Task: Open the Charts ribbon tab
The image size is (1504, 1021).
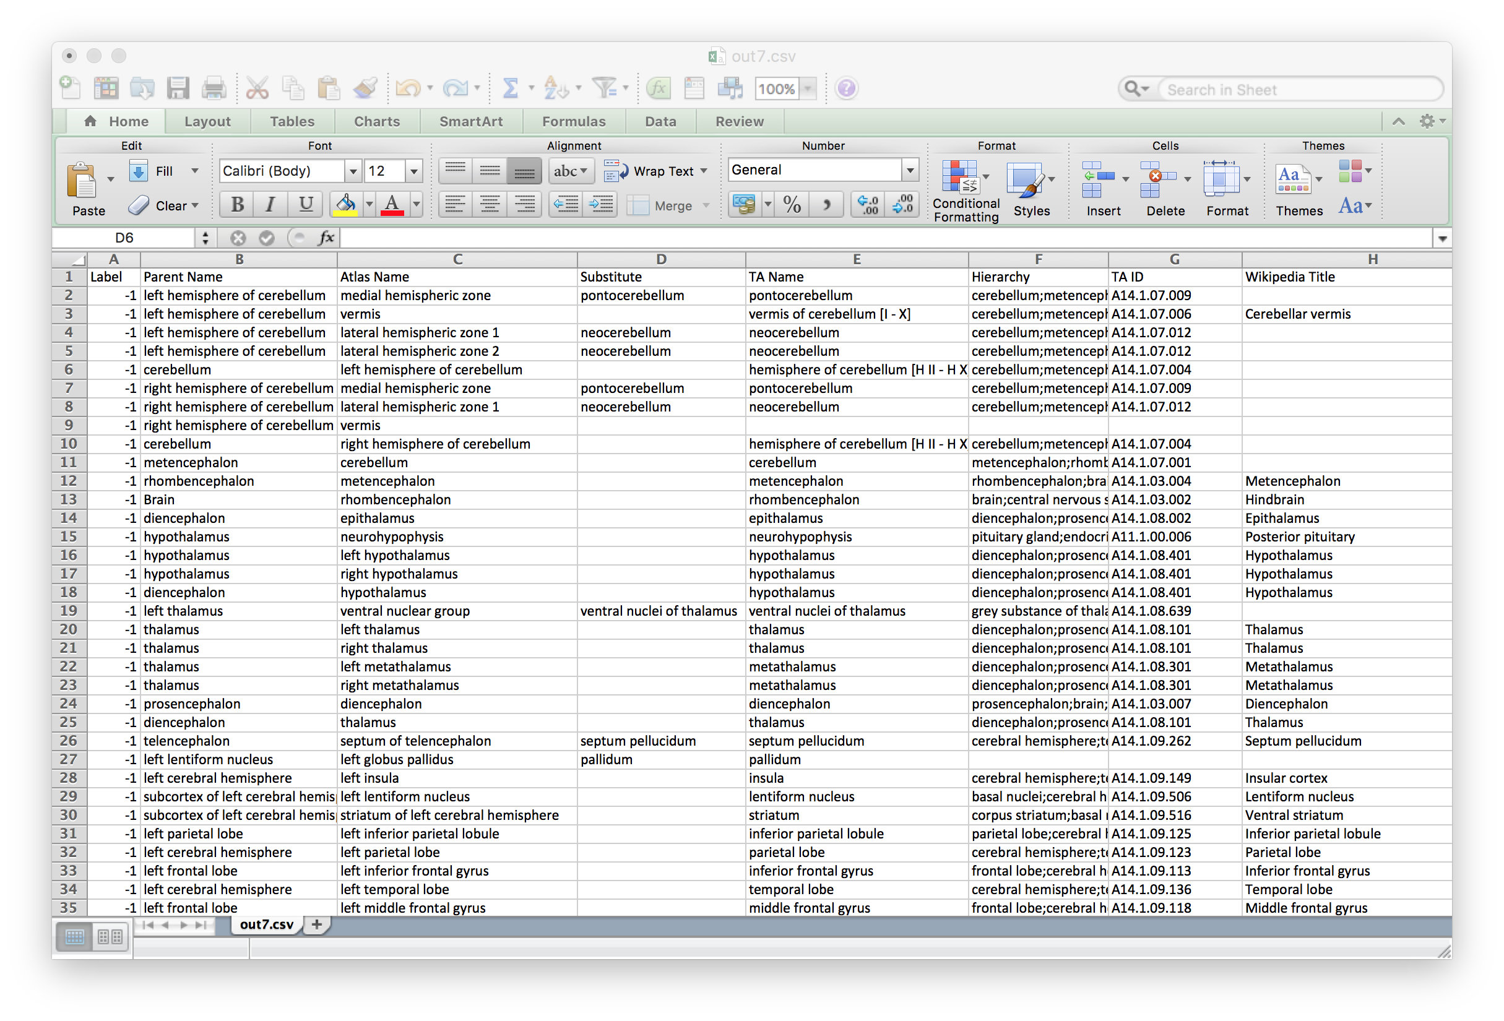Action: pyautogui.click(x=377, y=122)
